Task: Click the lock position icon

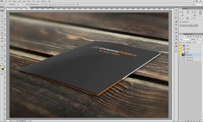Action: coord(187,43)
